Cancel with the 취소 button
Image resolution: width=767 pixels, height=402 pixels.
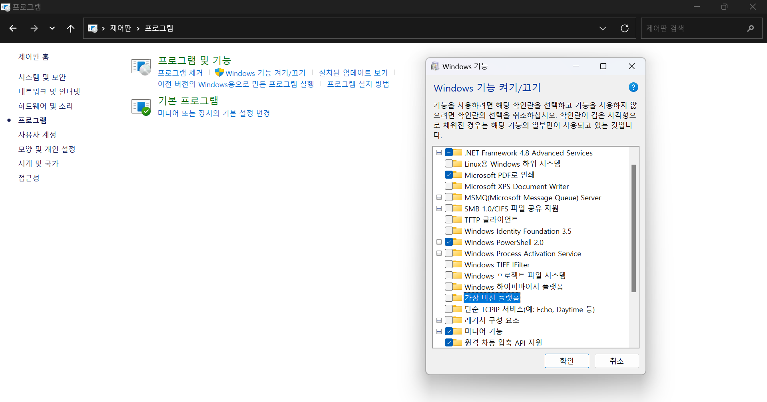[617, 361]
